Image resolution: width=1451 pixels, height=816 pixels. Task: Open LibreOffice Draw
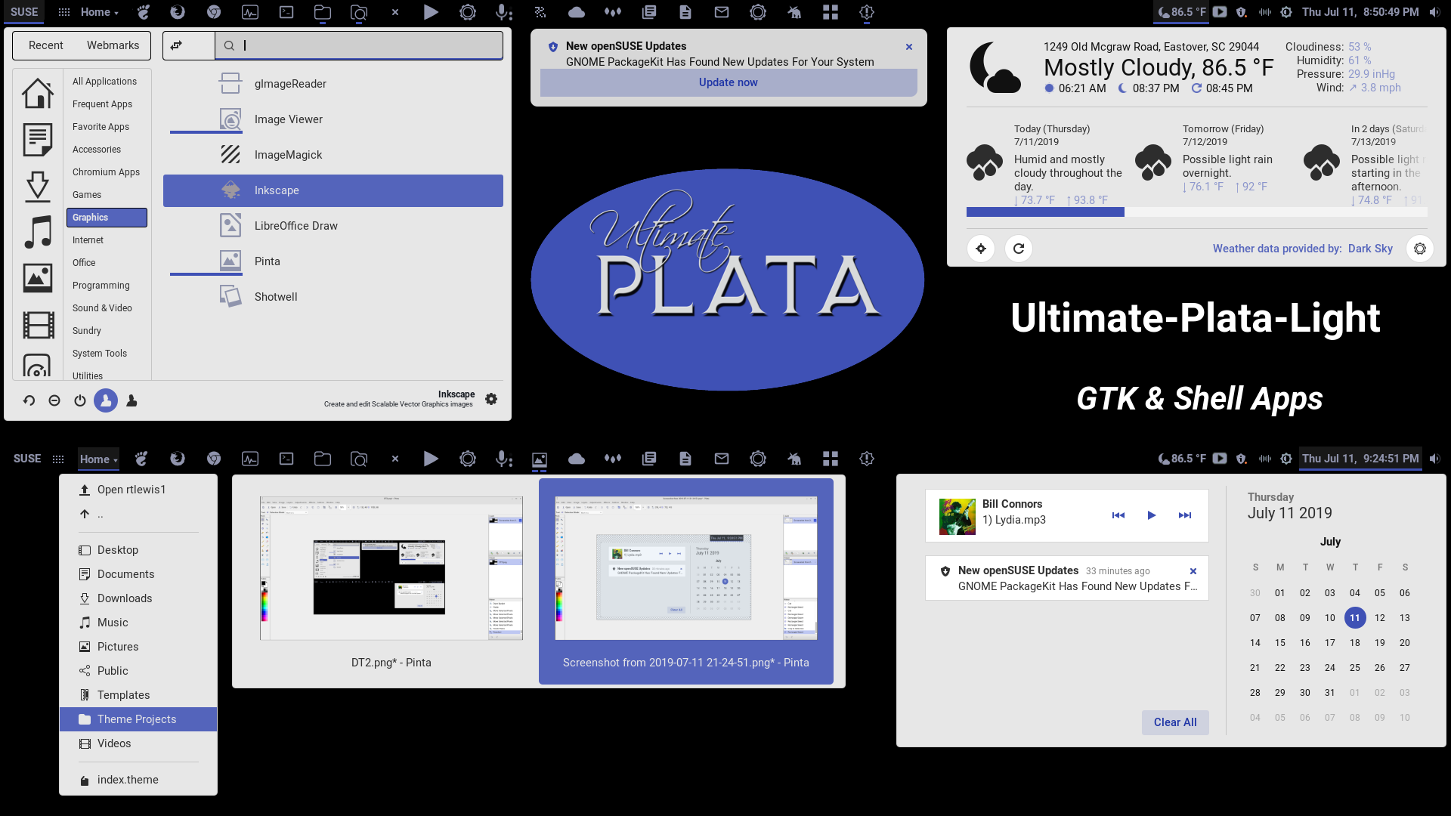tap(333, 226)
